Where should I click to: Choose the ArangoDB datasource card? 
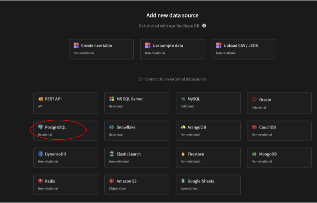point(208,131)
